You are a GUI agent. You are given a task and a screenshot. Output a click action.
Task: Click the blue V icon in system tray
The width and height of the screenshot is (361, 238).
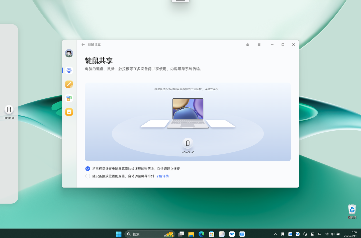[298, 234]
